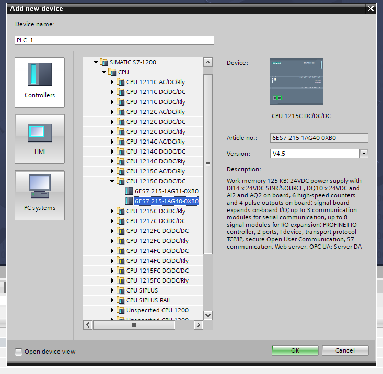The width and height of the screenshot is (383, 374).
Task: Click the tree scroll left arrow
Action: click(x=88, y=325)
